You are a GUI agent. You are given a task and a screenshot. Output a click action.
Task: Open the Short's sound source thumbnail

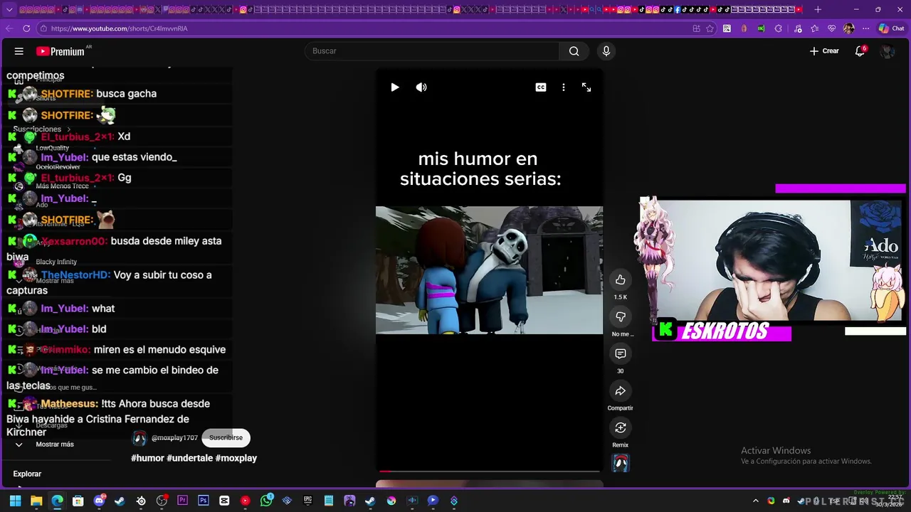point(621,464)
